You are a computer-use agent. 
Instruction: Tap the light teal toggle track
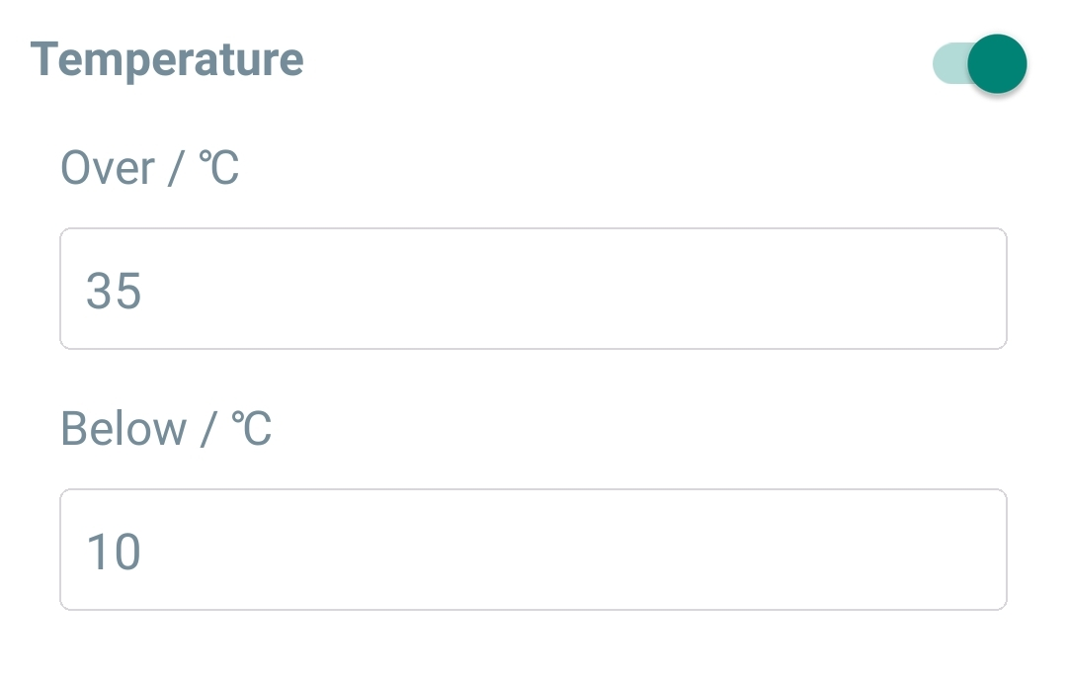tap(946, 64)
